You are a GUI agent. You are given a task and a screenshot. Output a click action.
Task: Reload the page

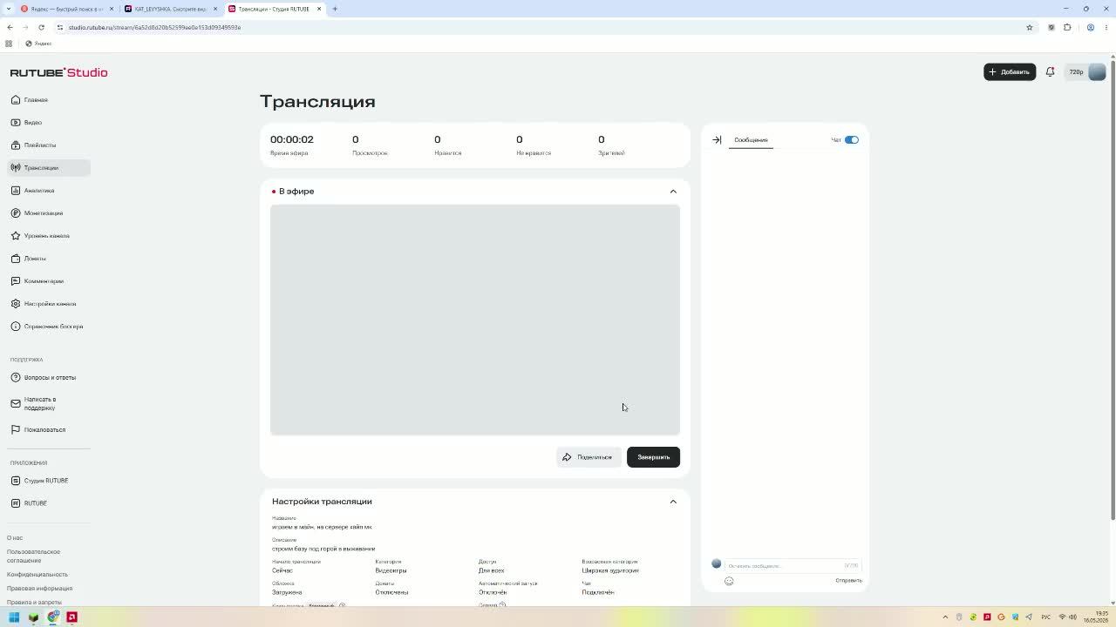[41, 27]
